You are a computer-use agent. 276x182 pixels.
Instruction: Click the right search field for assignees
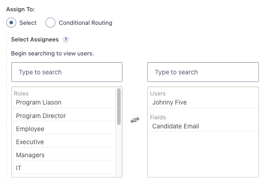click(203, 72)
